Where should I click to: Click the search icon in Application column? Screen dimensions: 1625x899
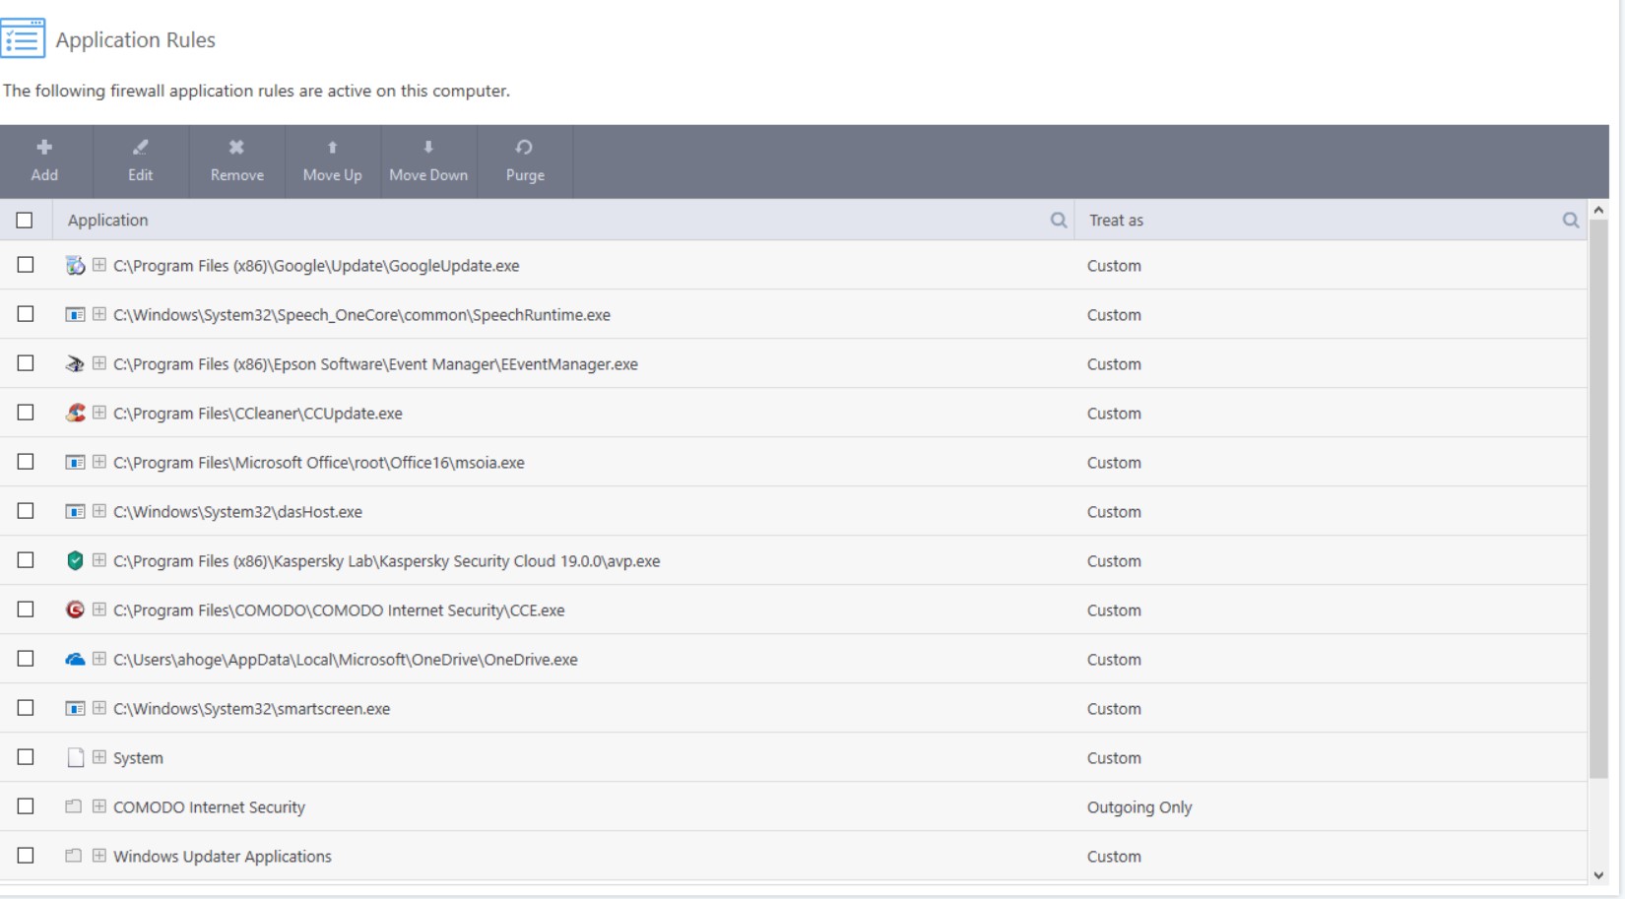[x=1059, y=221]
